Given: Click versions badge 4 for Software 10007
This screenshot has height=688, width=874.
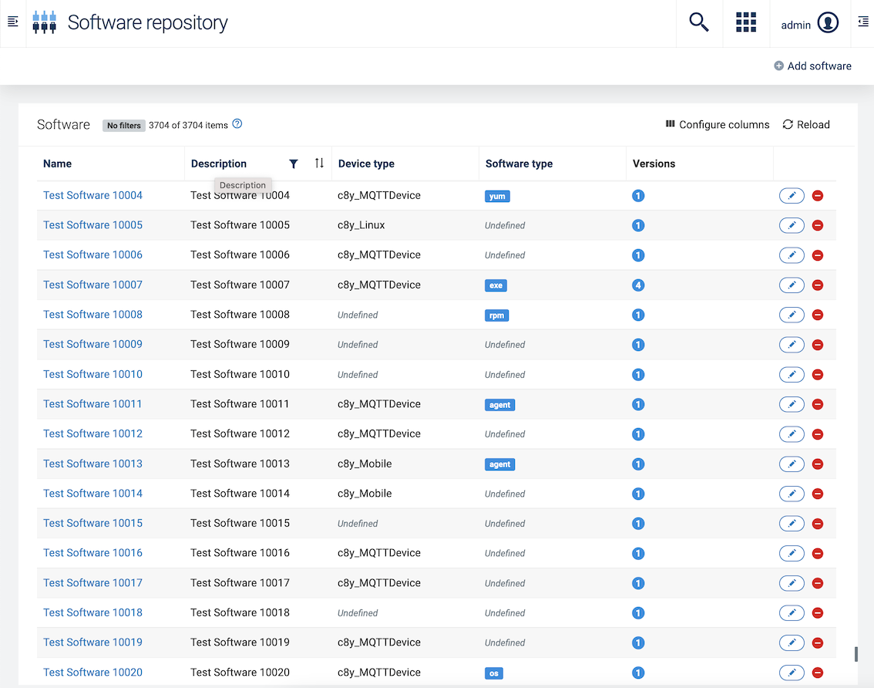Looking at the screenshot, I should (x=638, y=285).
